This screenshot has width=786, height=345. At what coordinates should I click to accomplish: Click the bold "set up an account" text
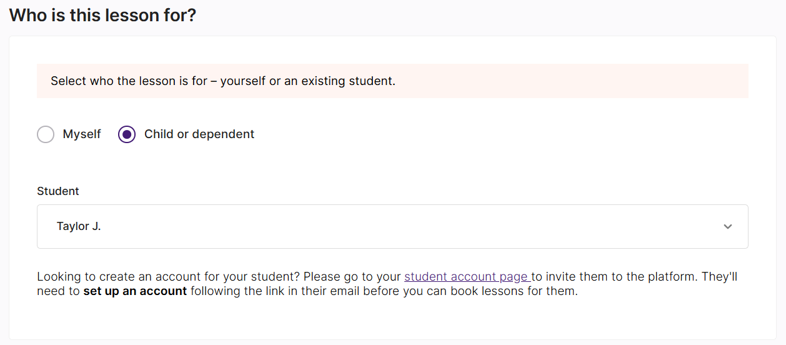[x=135, y=291]
